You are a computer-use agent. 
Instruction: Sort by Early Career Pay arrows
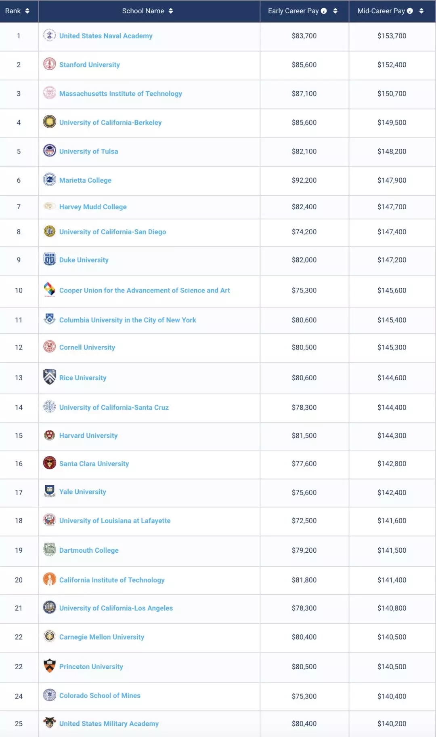[335, 11]
